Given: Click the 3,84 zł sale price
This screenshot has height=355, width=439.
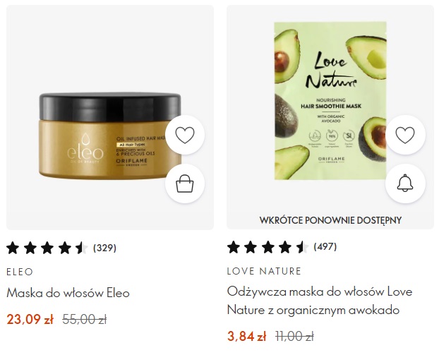Looking at the screenshot, I should 246,336.
